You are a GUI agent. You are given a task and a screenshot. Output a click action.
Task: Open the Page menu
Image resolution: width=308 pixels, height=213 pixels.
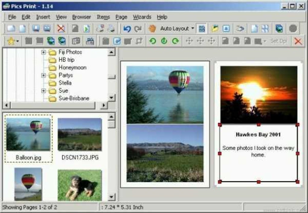point(121,17)
